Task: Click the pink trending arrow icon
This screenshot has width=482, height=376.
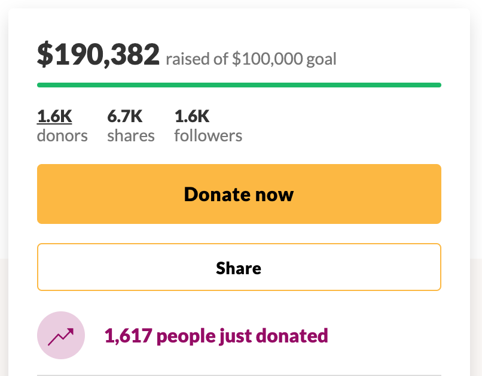Action: tap(61, 335)
